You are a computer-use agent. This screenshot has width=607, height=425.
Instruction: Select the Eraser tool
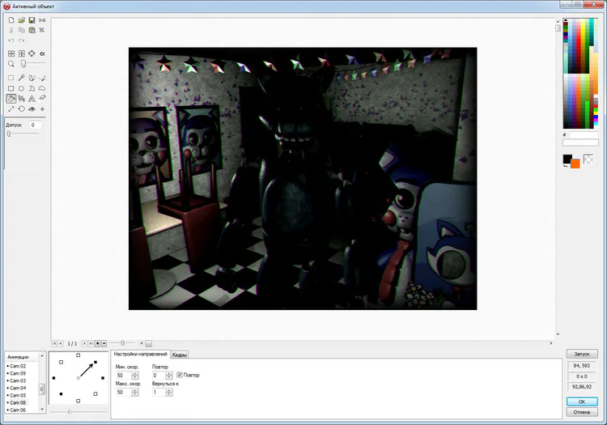pos(42,99)
